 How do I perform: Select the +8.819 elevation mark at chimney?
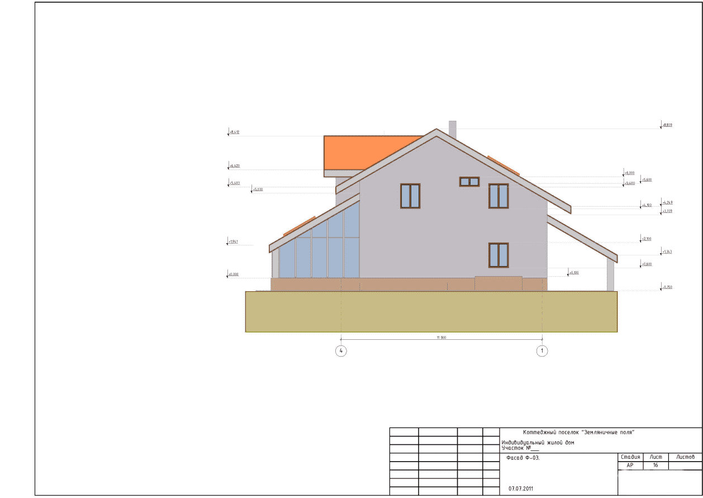(x=667, y=125)
